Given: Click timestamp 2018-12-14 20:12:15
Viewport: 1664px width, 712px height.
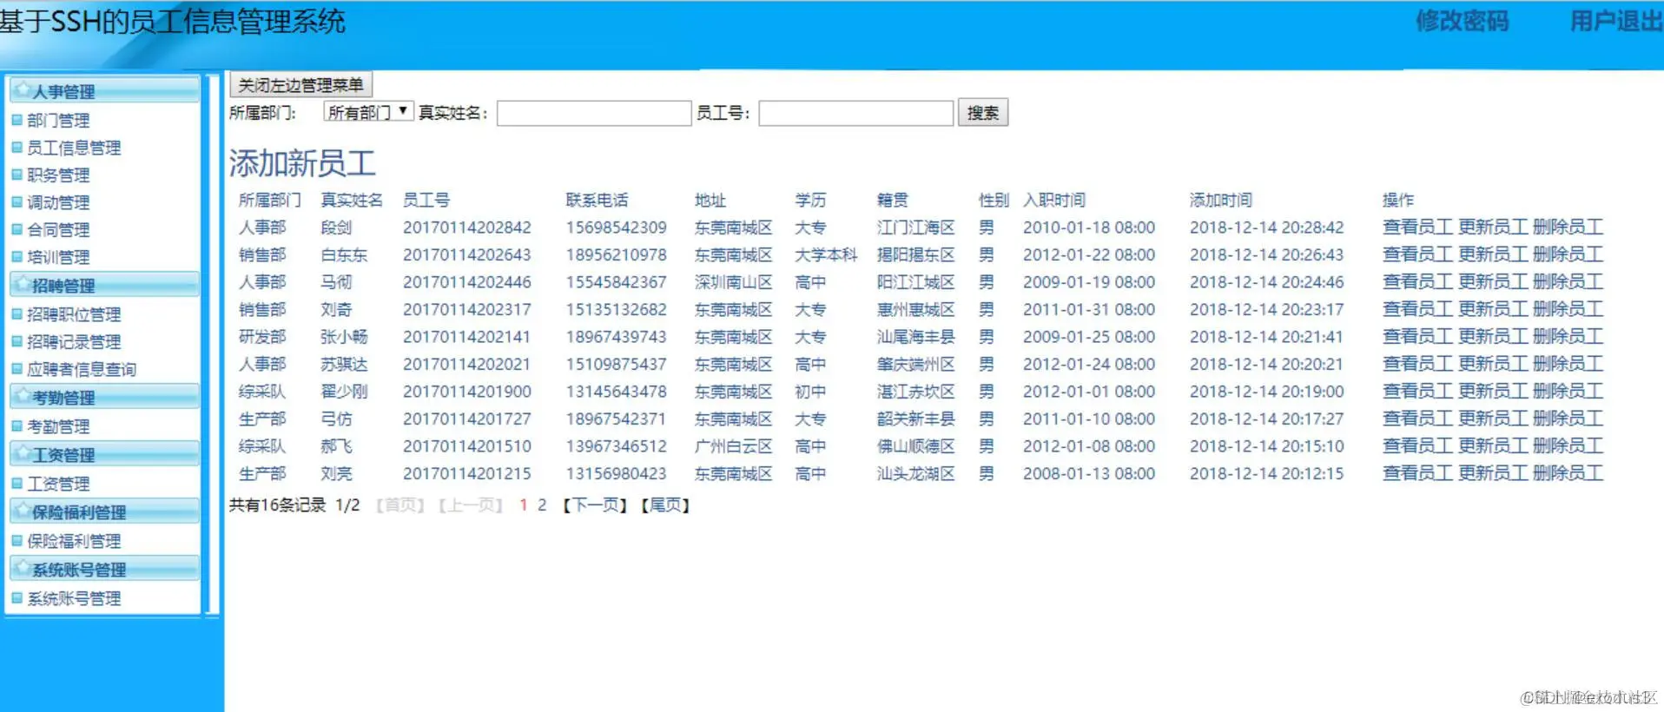Looking at the screenshot, I should tap(1266, 474).
